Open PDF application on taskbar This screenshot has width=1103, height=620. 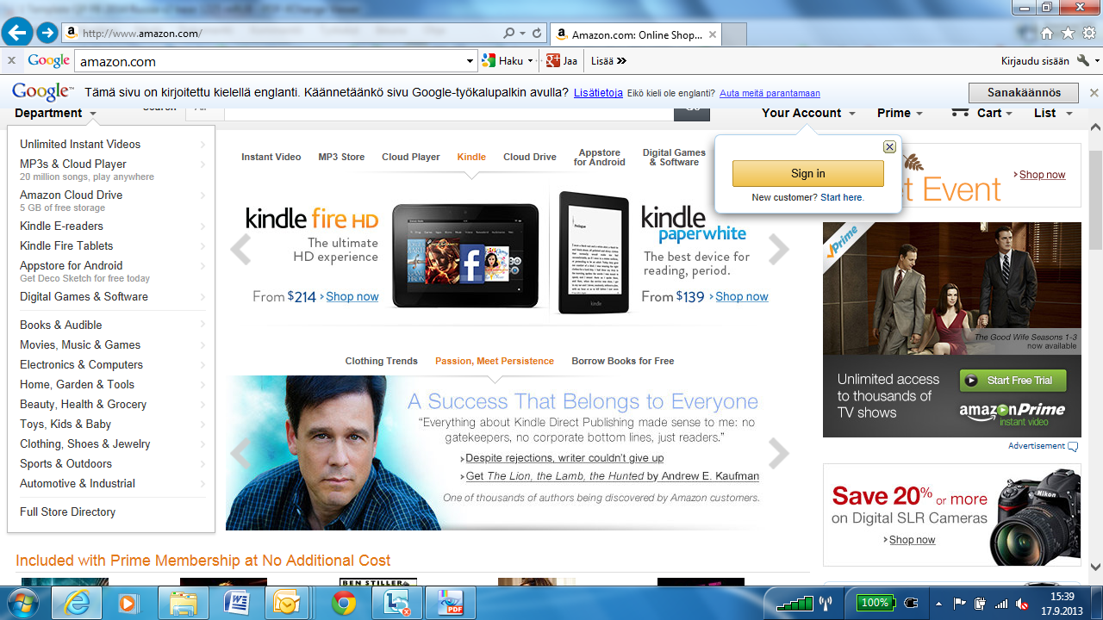point(451,603)
